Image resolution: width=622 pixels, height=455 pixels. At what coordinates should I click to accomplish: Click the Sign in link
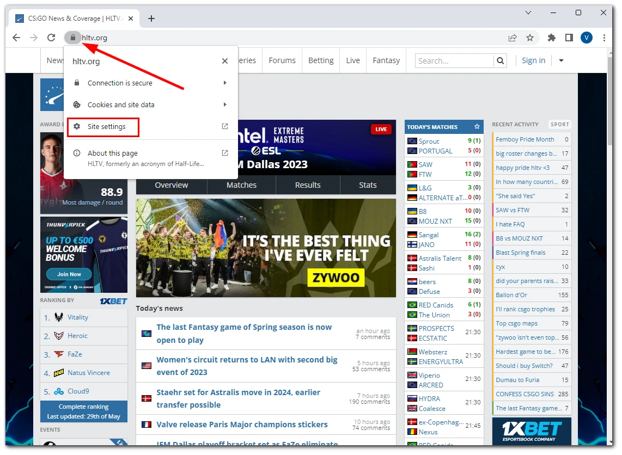[x=533, y=60]
